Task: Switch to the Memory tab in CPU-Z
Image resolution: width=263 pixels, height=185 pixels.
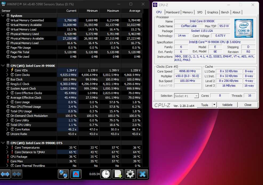Action: [188, 12]
